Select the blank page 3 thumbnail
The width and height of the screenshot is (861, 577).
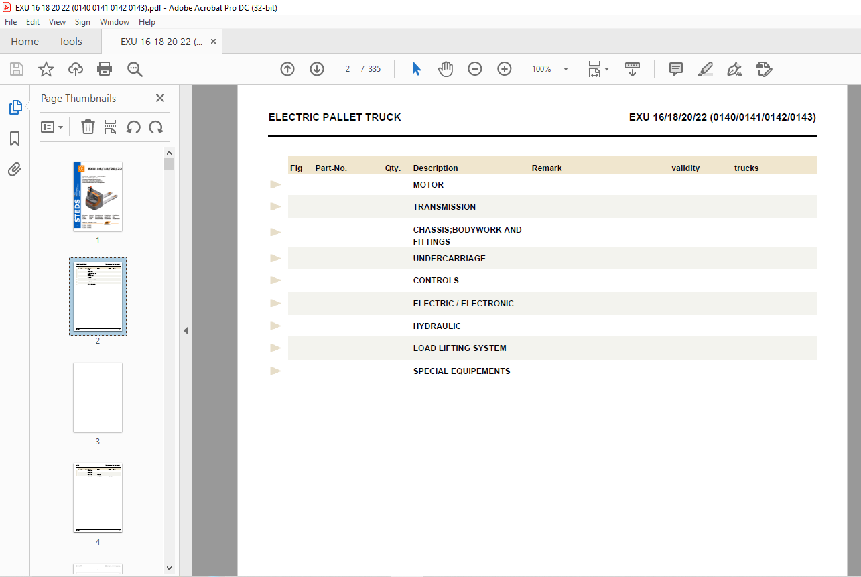tap(98, 397)
